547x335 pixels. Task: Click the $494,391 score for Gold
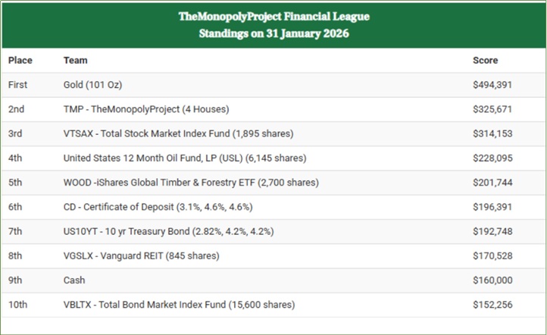pos(492,85)
